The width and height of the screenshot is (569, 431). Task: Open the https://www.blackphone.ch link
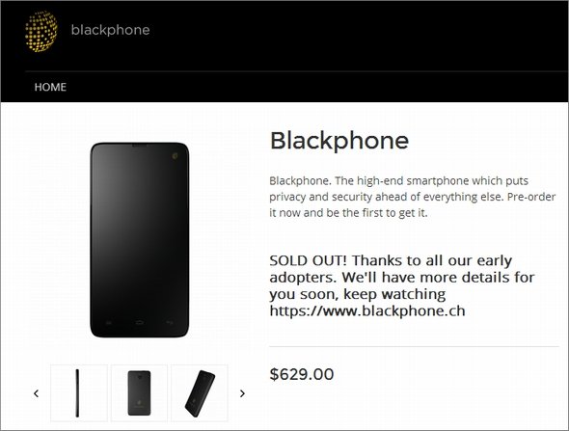click(x=367, y=310)
